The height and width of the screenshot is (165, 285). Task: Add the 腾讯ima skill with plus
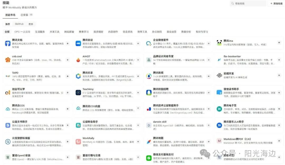[x=279, y=43]
